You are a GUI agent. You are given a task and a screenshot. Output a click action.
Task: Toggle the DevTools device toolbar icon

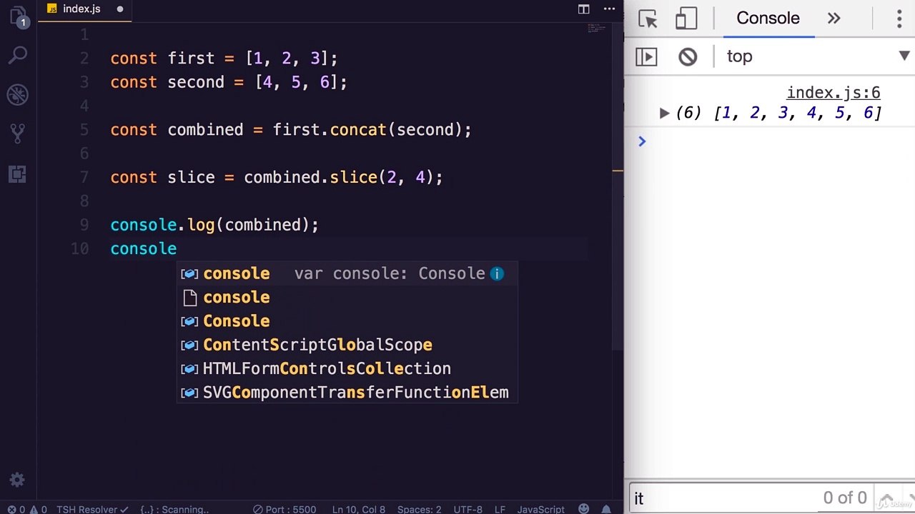pyautogui.click(x=686, y=19)
